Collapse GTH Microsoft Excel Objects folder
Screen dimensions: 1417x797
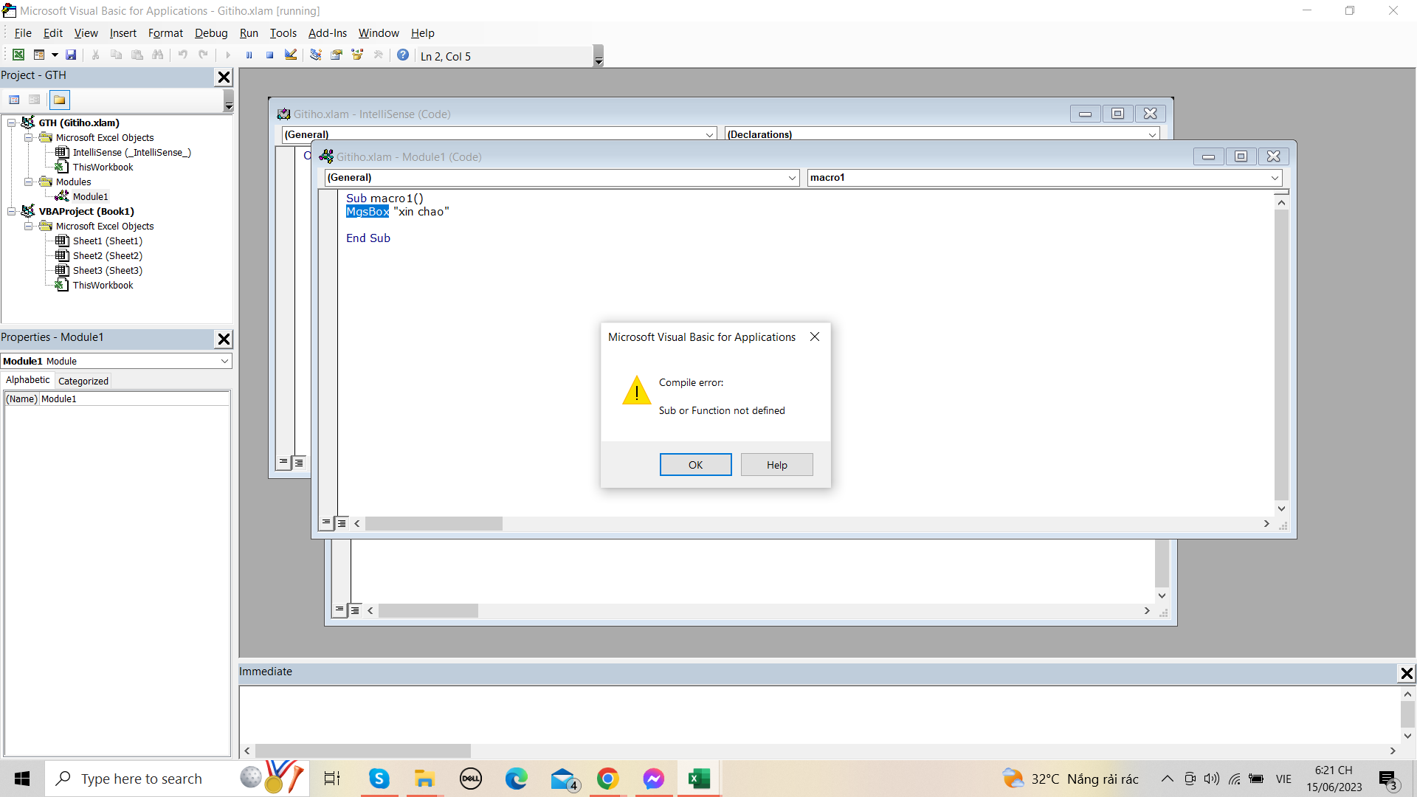click(x=29, y=138)
